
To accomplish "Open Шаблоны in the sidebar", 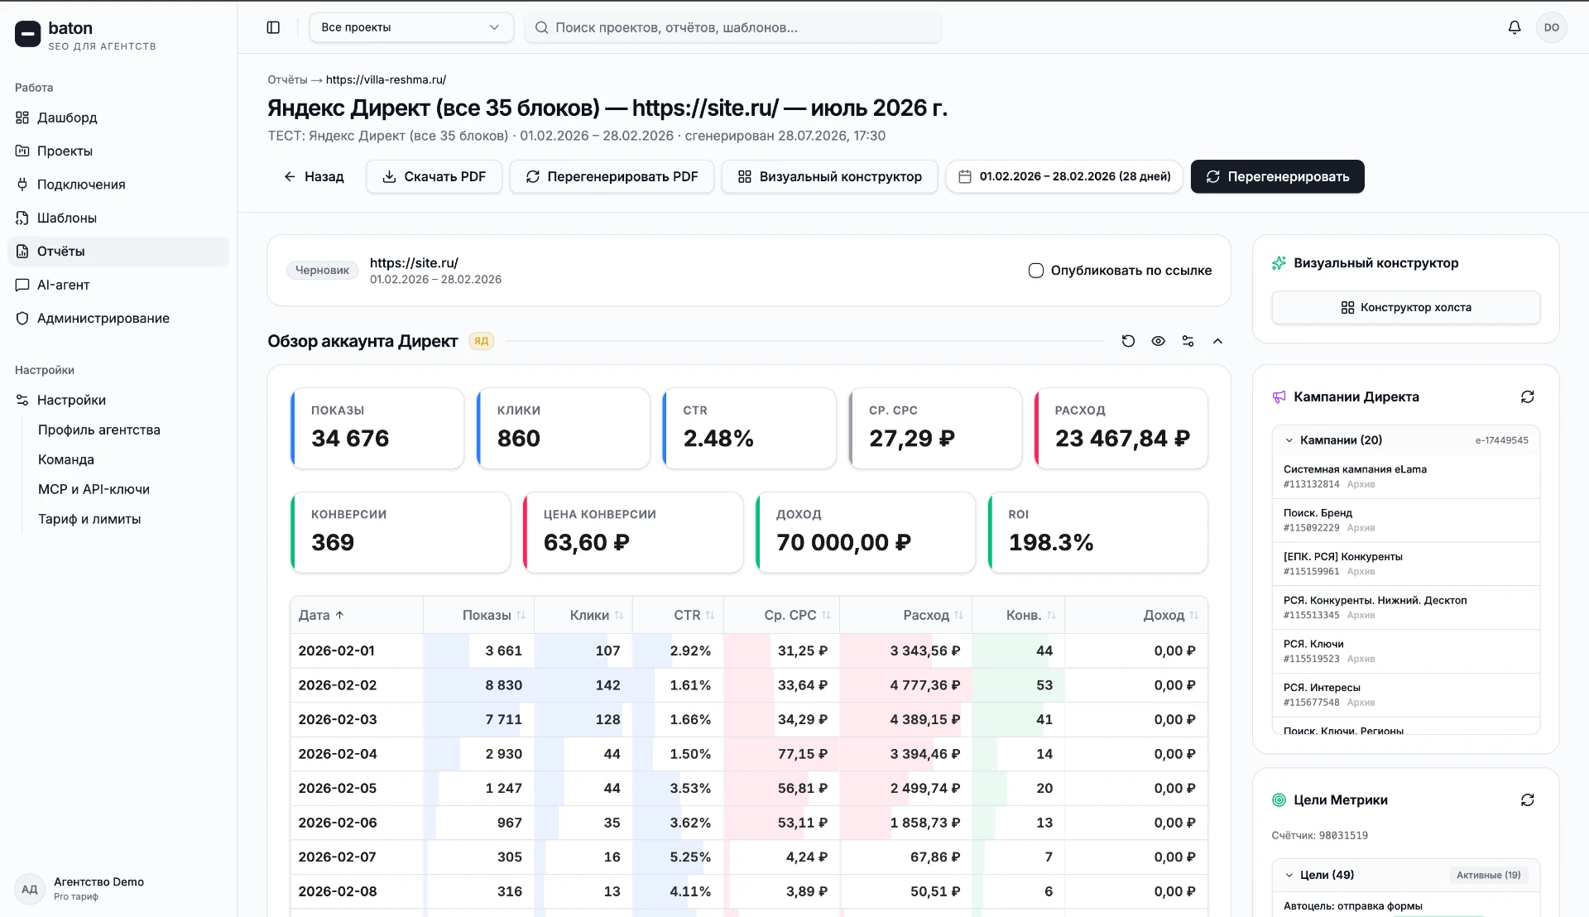I will [118, 218].
